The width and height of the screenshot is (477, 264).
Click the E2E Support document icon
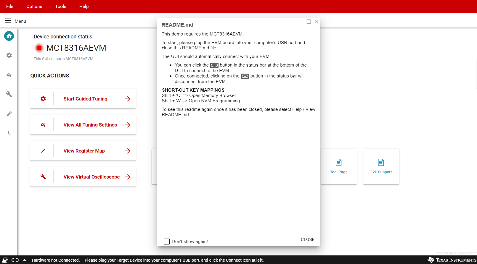381,162
